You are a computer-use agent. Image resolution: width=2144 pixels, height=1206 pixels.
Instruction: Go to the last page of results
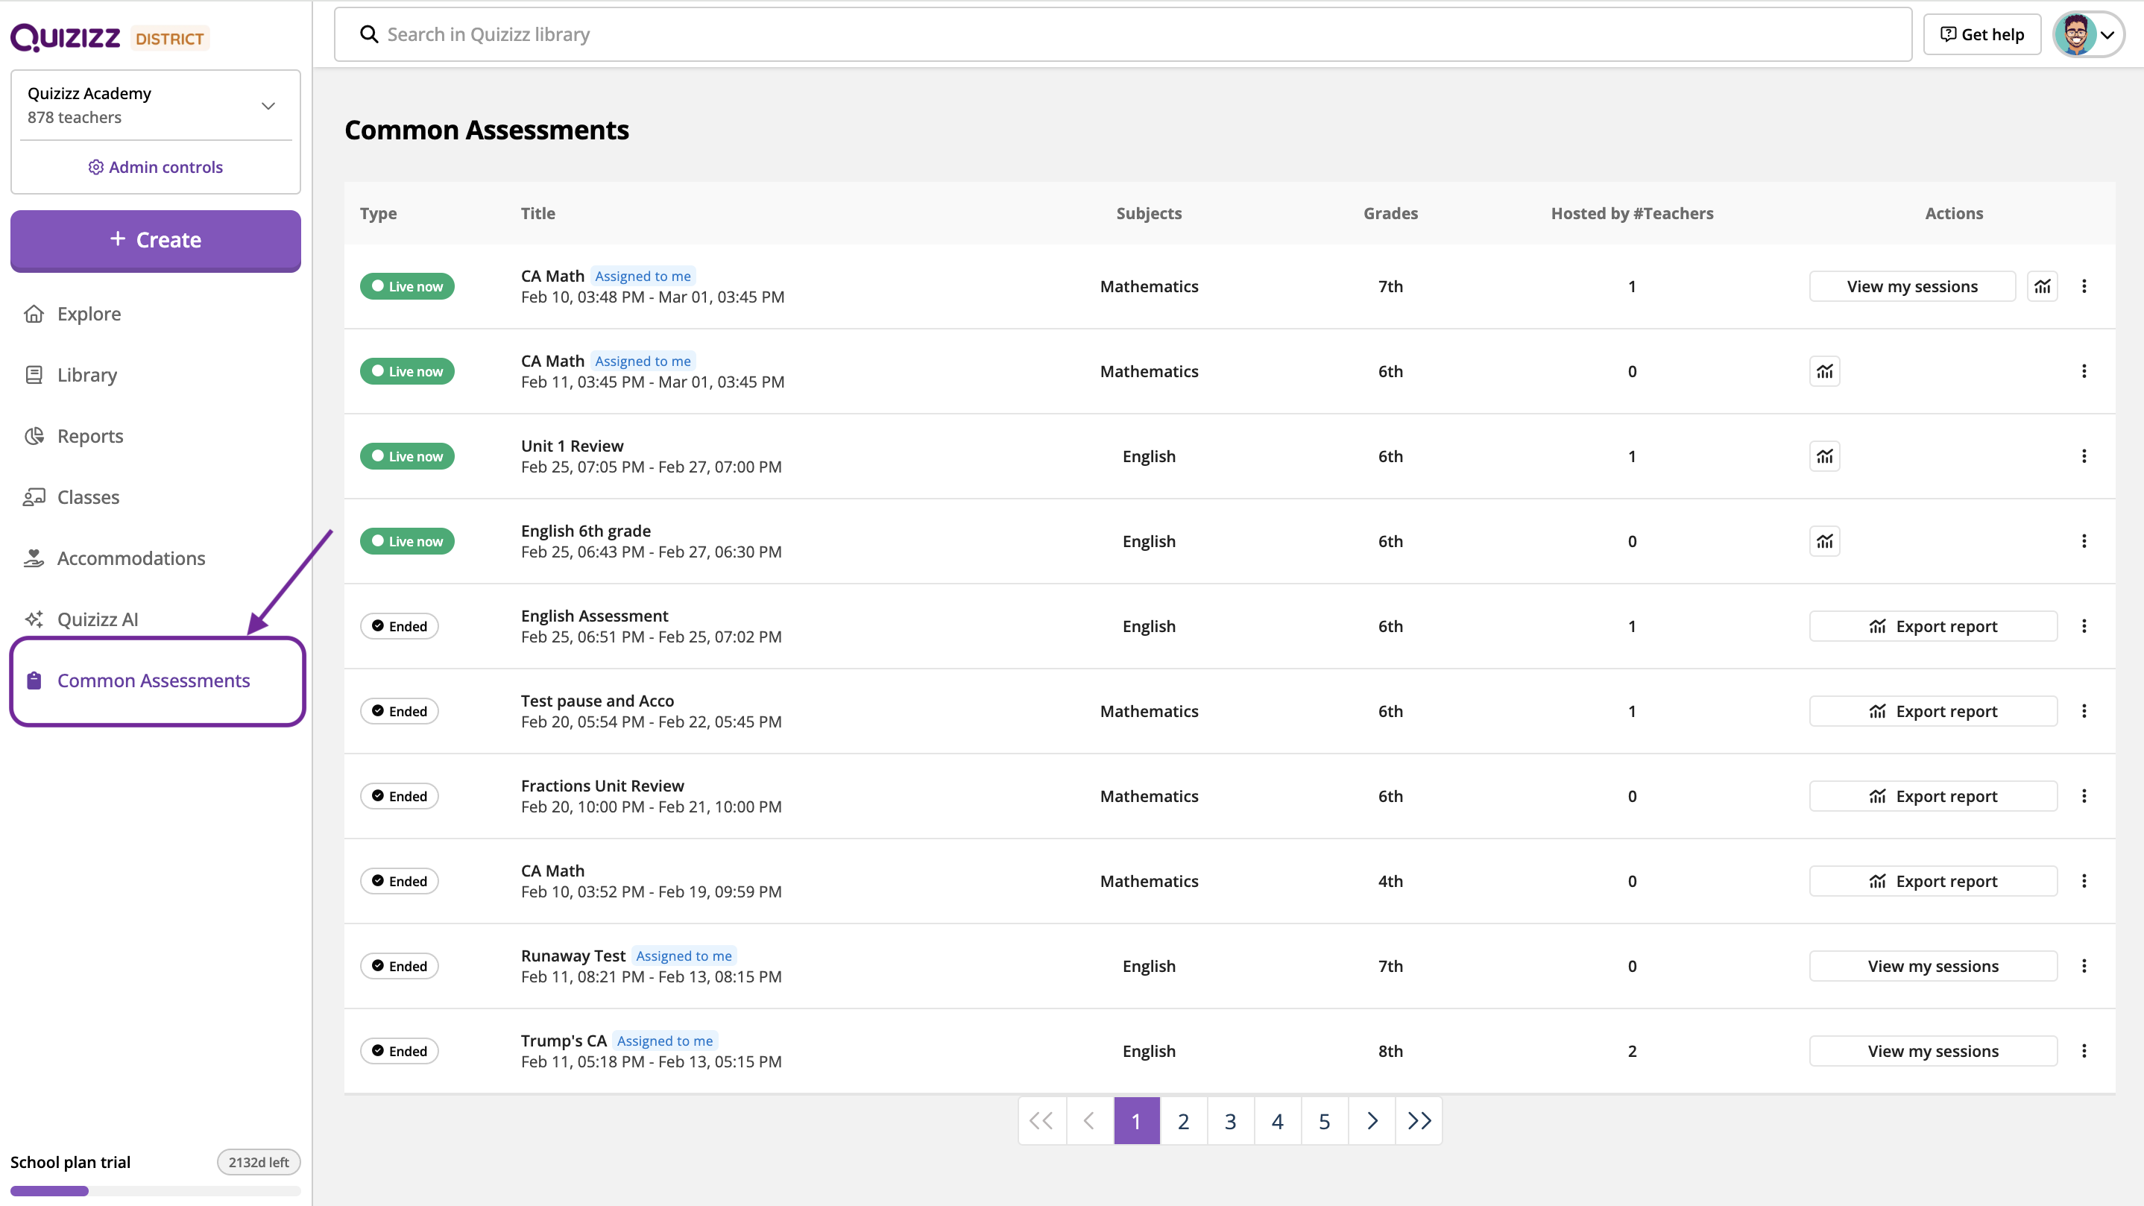click(1419, 1121)
